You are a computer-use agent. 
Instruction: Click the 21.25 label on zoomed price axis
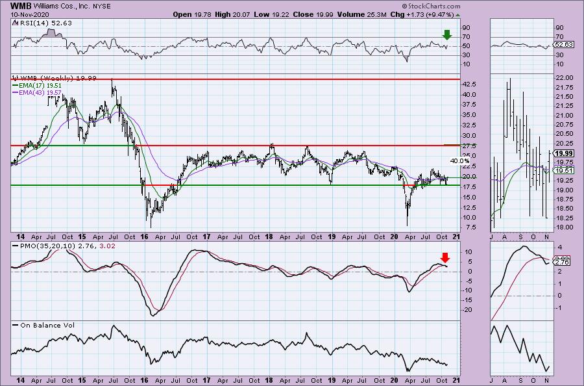565,106
